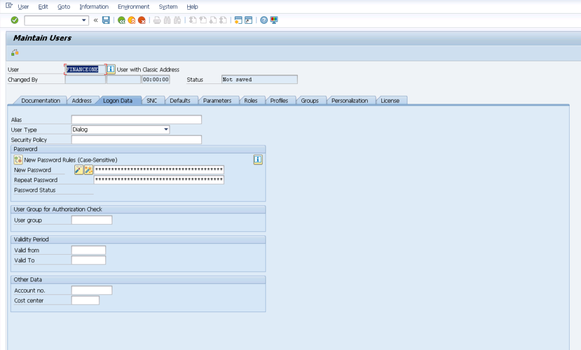Switch to the Groups tab
Viewport: 581px width, 350px height.
coord(310,100)
